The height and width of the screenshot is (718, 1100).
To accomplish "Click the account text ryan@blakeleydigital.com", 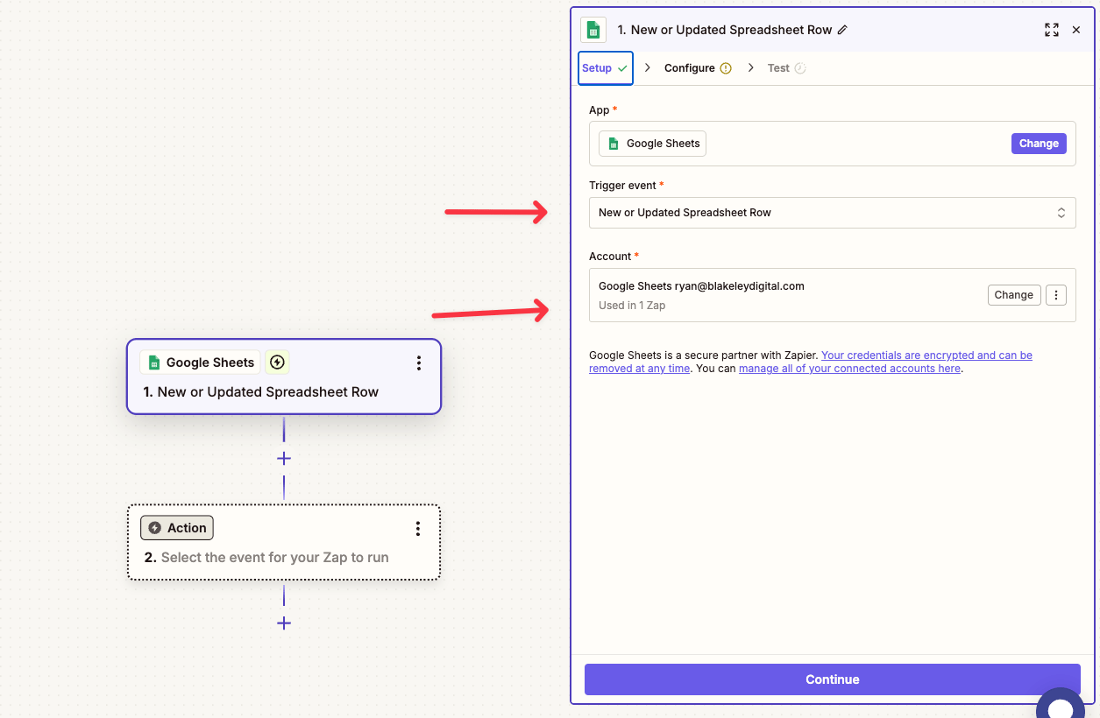I will pyautogui.click(x=739, y=286).
